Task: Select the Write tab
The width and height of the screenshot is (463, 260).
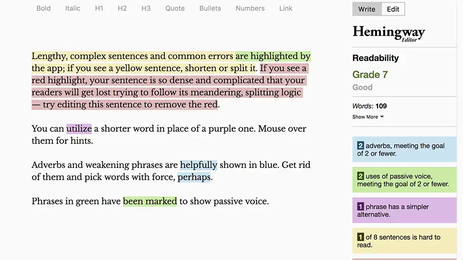Action: coord(366,9)
